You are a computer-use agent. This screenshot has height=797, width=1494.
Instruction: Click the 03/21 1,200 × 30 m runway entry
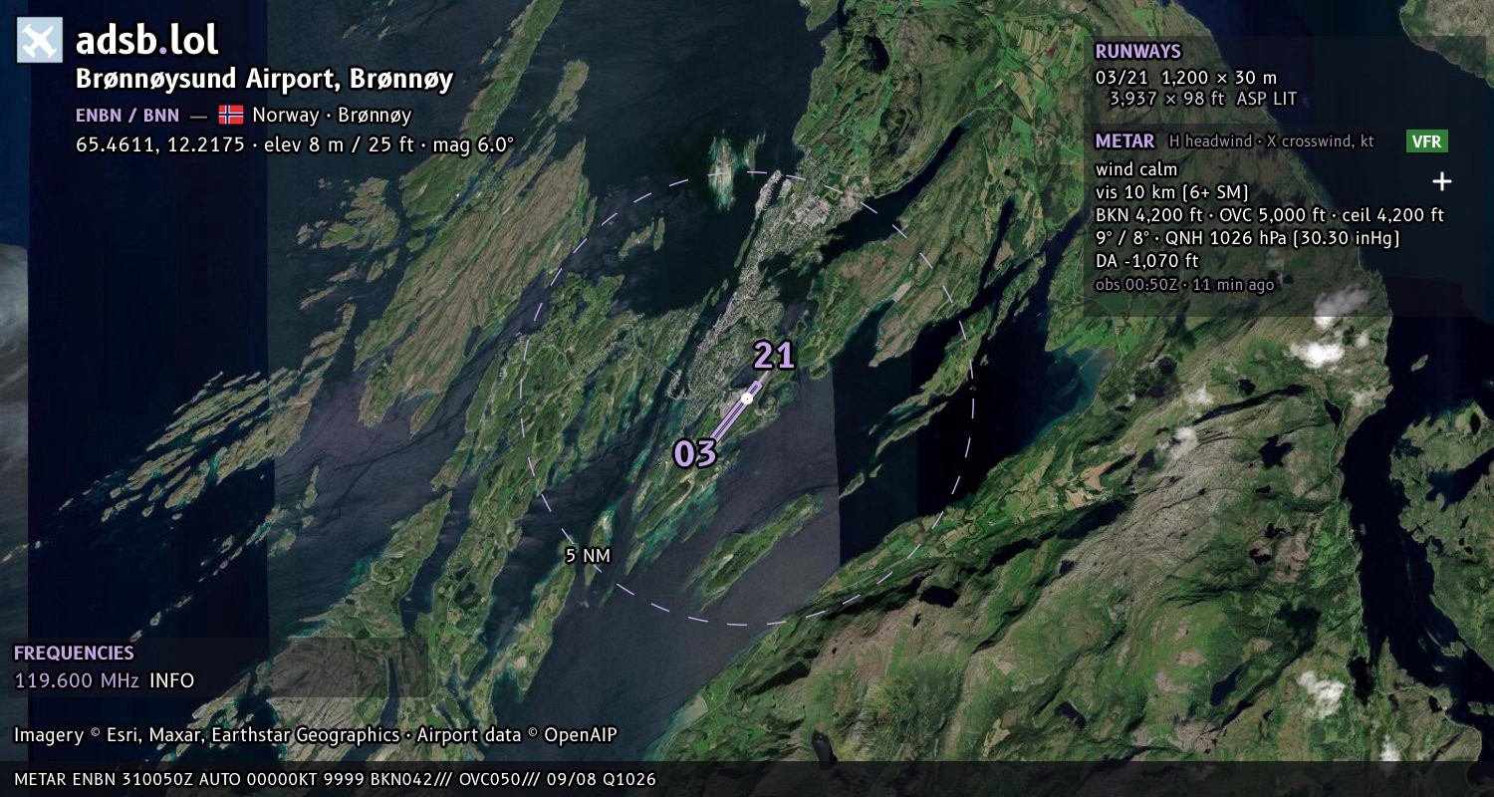click(1185, 78)
